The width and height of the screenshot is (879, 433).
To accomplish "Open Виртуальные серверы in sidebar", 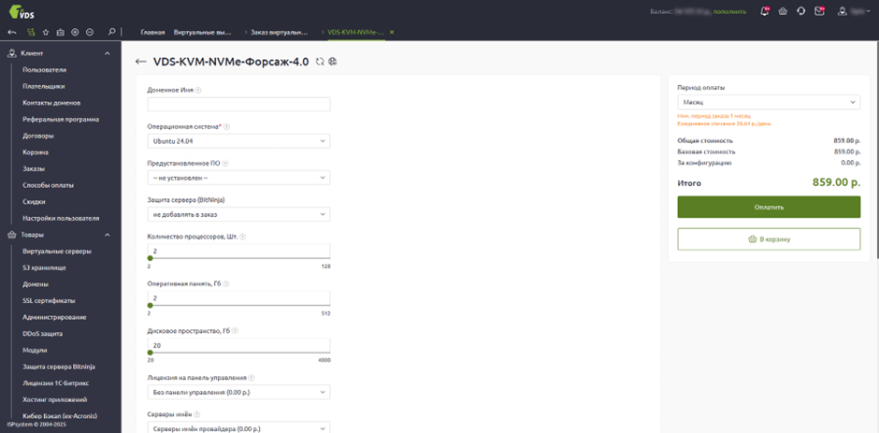I will tap(57, 251).
